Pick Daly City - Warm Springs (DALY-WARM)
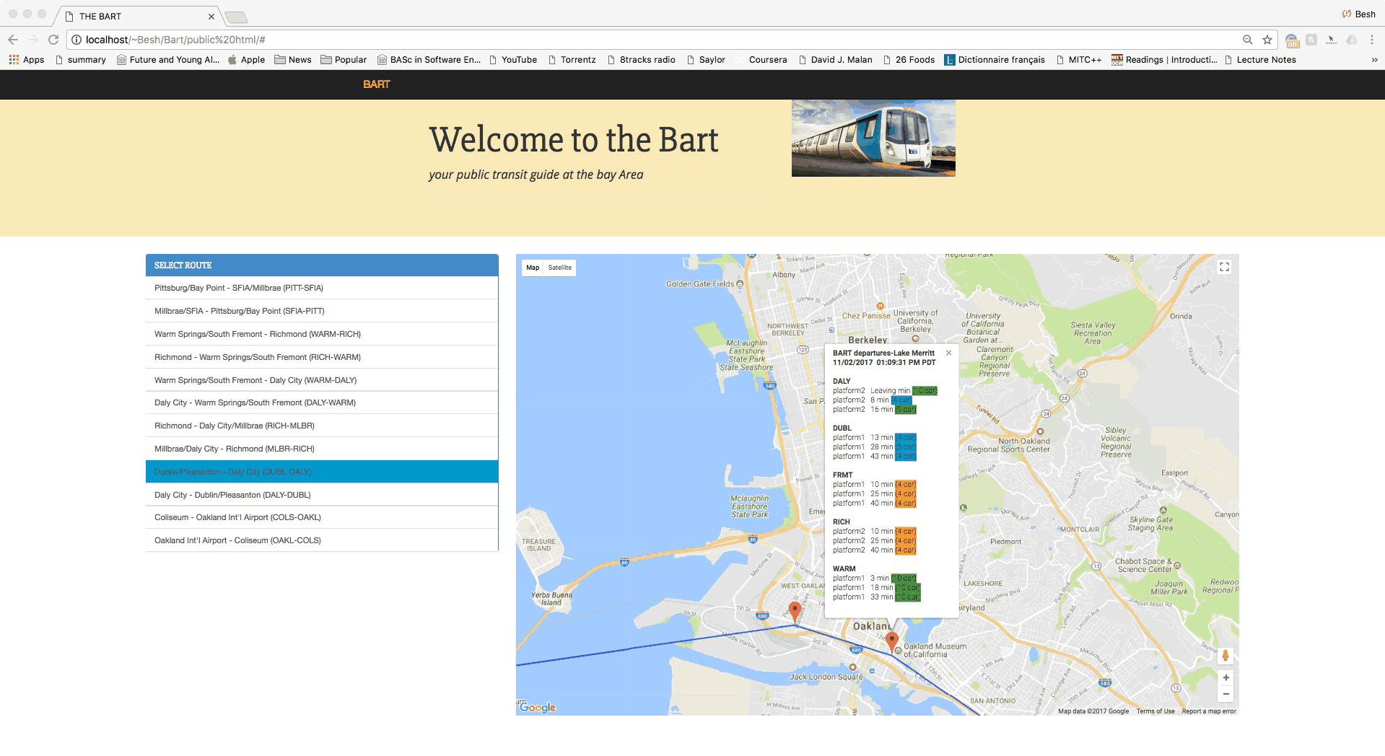Image resolution: width=1385 pixels, height=756 pixels. 322,403
